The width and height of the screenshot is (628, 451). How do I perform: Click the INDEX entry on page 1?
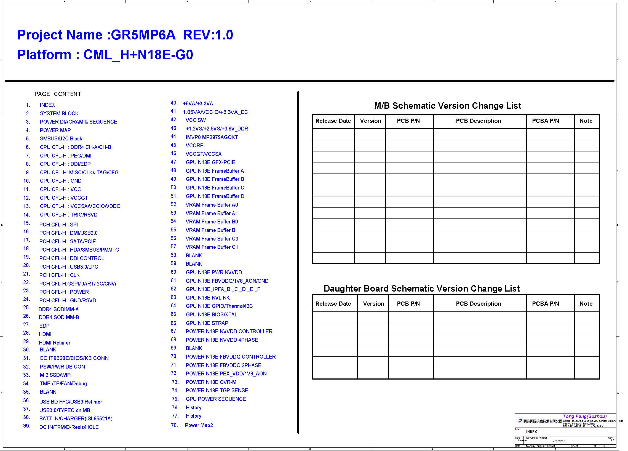(x=47, y=105)
